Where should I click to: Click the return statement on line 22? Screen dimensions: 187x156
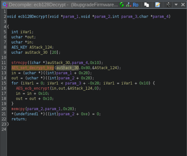coord(18,119)
